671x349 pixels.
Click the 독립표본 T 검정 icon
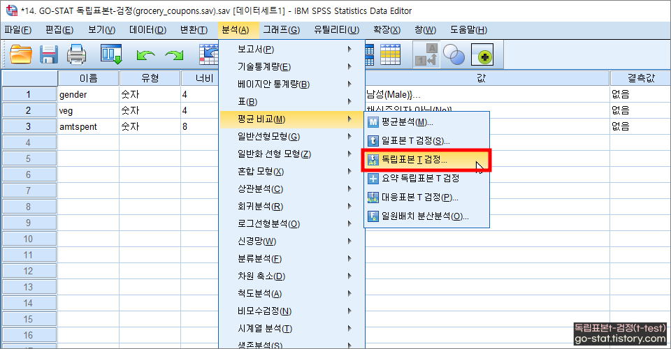373,160
